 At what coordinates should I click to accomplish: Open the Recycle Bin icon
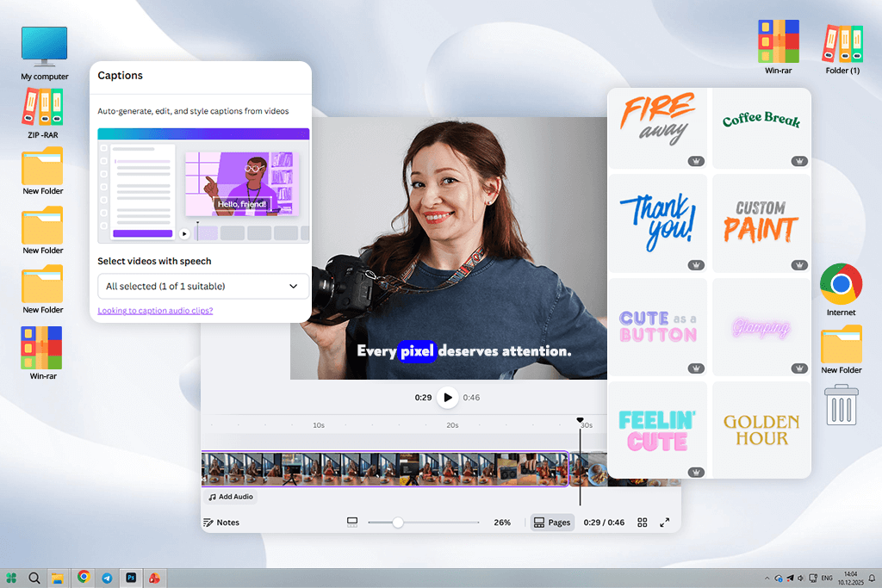[x=841, y=405]
